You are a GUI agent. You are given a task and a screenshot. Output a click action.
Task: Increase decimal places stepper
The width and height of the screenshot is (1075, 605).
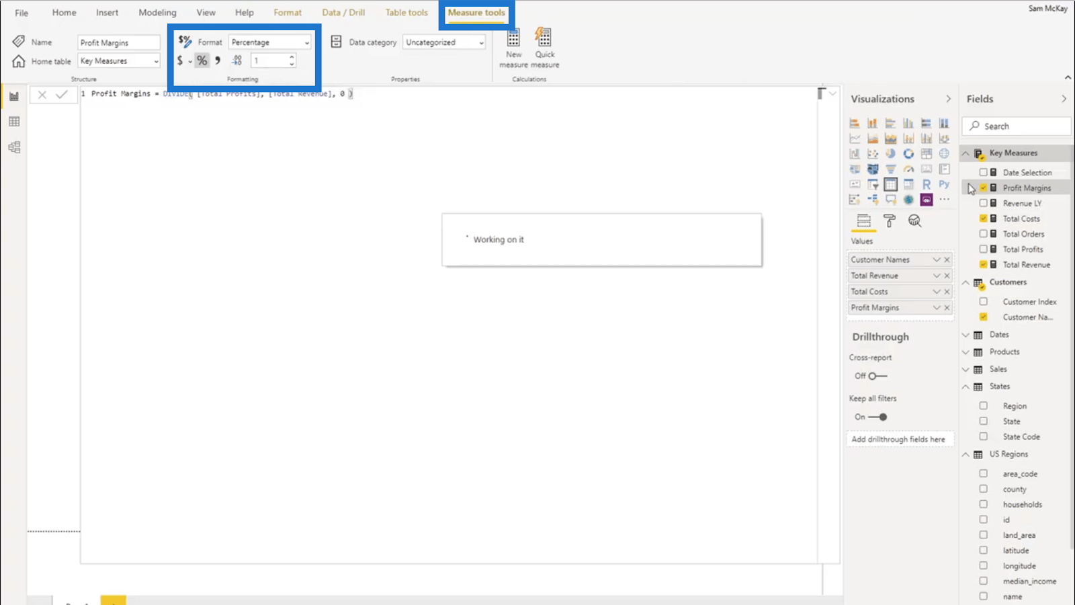click(x=292, y=57)
